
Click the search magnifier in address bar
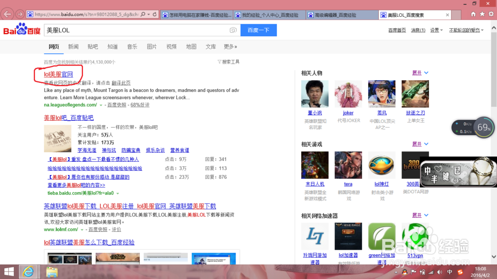pyautogui.click(x=143, y=14)
